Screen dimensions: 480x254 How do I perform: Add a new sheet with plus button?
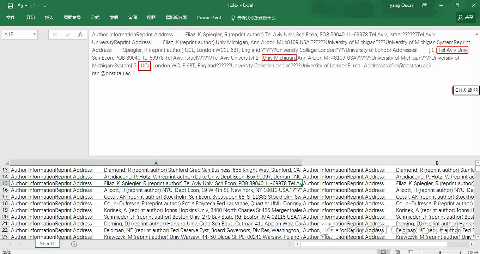coord(74,244)
